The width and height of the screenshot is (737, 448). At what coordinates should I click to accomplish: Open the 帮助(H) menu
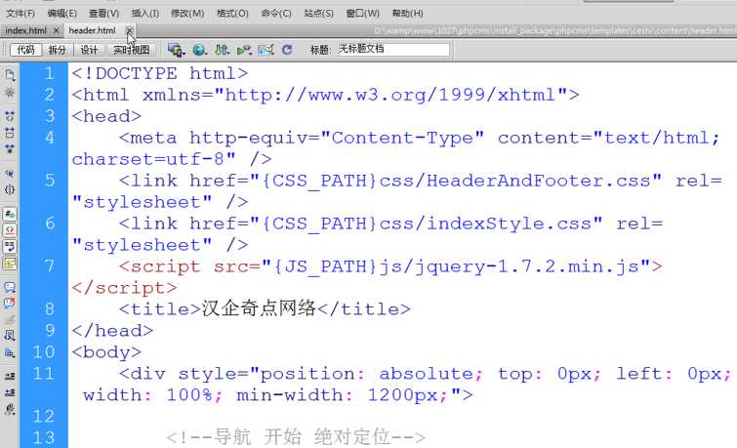pos(407,13)
